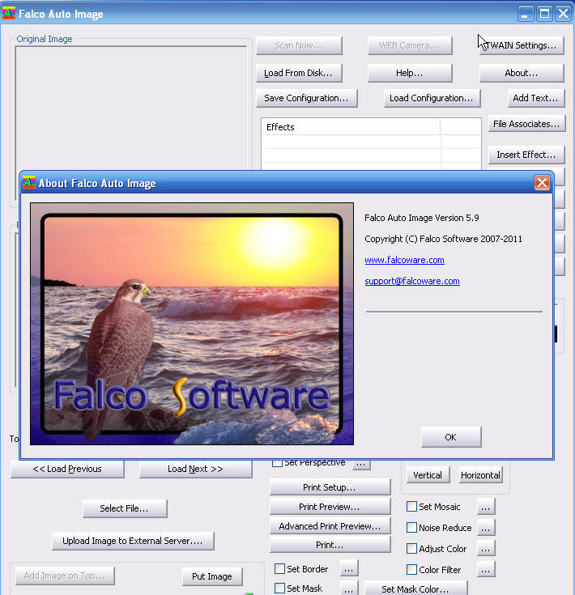Open the Help button
Image resolution: width=575 pixels, height=595 pixels.
tap(410, 73)
